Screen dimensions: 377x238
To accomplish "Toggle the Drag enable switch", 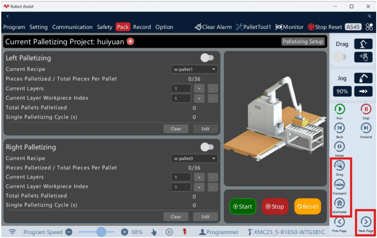I will pos(340,57).
